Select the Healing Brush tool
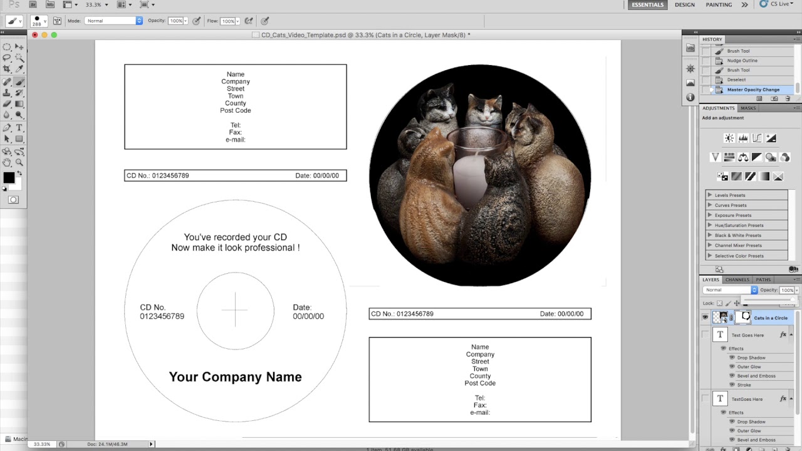The height and width of the screenshot is (451, 802). 7,81
